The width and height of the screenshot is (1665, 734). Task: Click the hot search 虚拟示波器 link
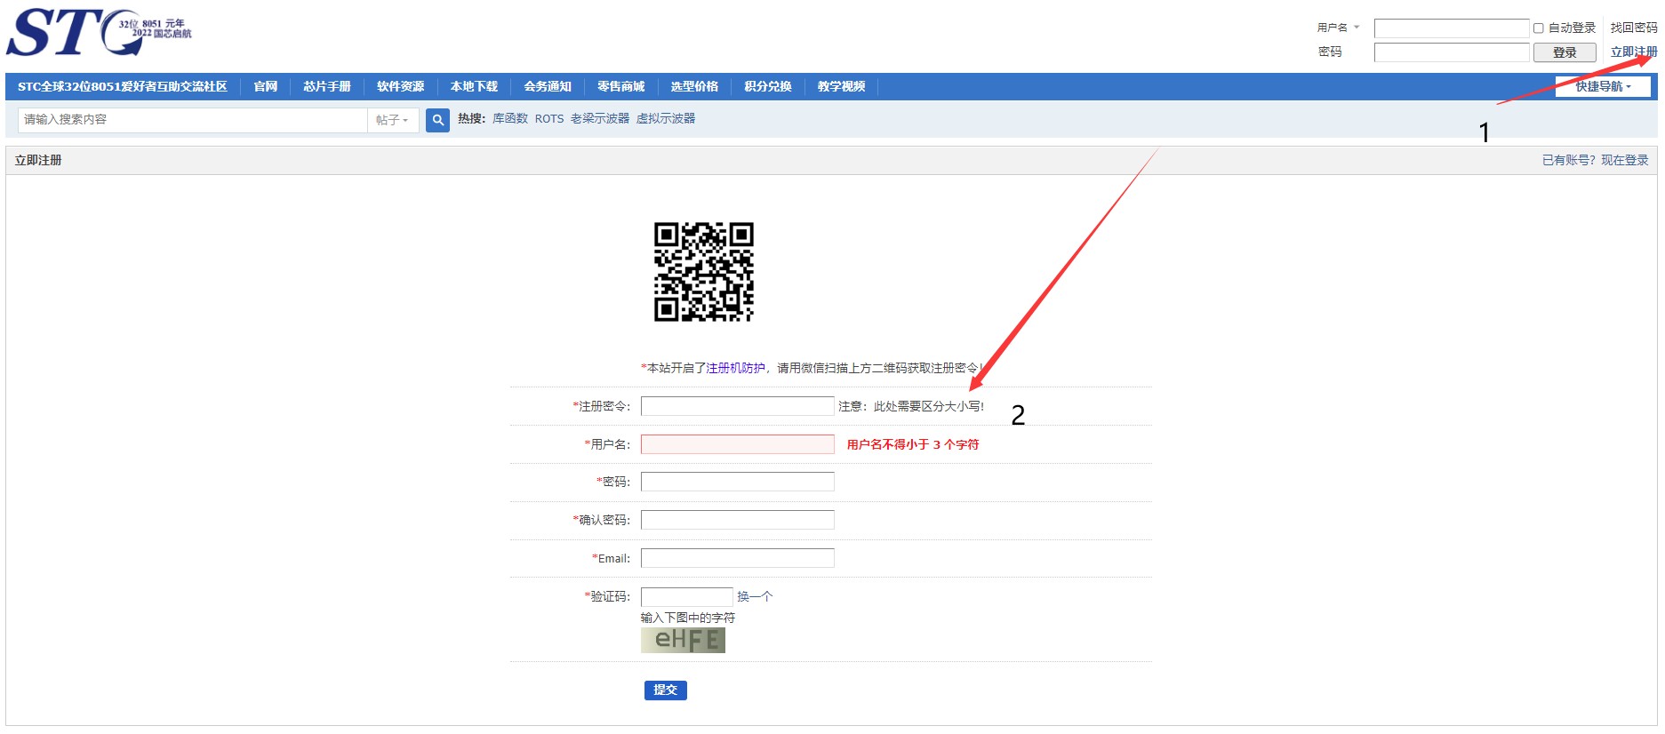click(x=666, y=118)
